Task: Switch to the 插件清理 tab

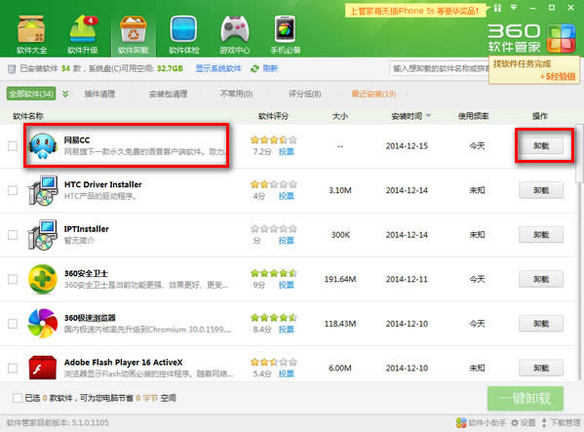Action: [x=99, y=94]
